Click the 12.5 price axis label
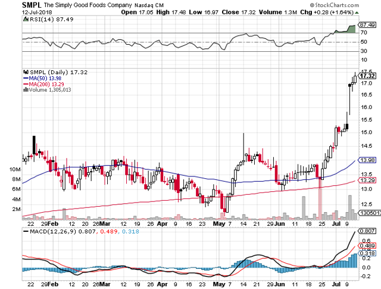The width and height of the screenshot is (381, 289). pos(366,204)
